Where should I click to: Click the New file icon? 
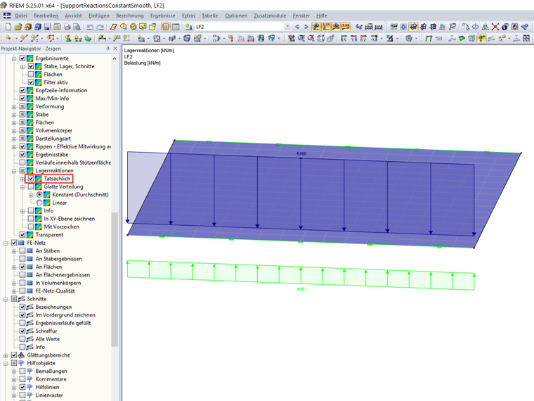8,27
